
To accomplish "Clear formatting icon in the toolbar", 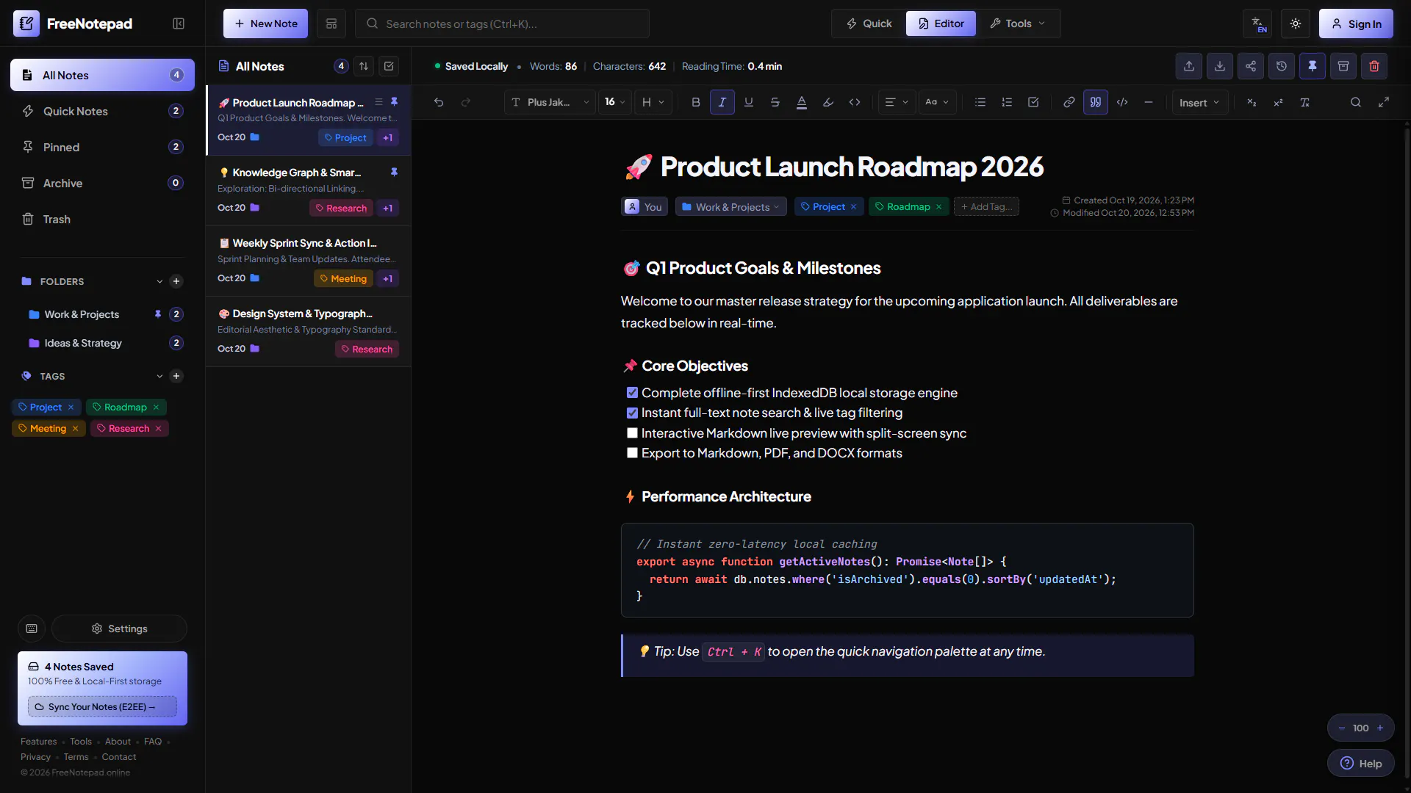I will pyautogui.click(x=1304, y=102).
